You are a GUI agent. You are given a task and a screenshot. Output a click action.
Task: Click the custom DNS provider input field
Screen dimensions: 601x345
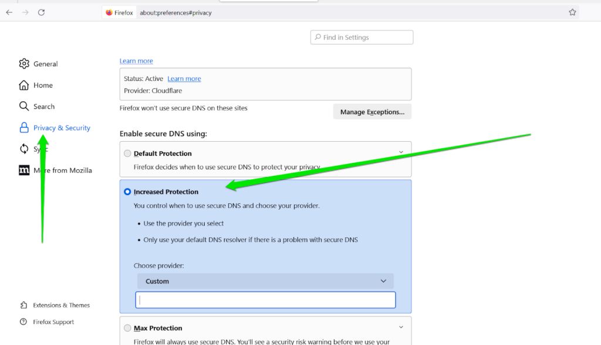[x=265, y=299]
